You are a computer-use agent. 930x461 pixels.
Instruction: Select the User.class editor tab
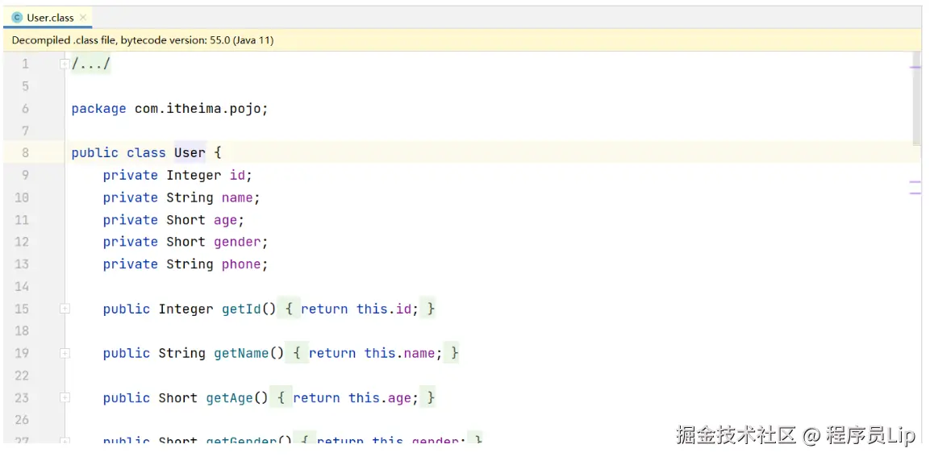(x=48, y=18)
